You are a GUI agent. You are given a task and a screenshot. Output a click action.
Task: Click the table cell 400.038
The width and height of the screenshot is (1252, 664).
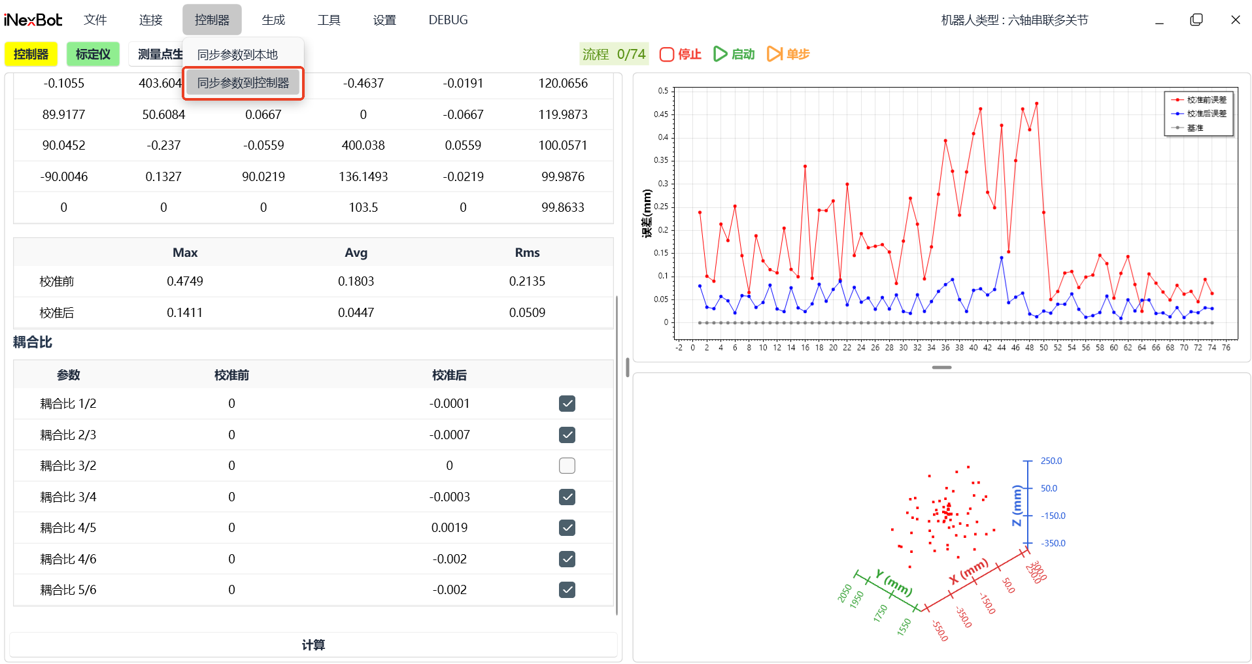pos(364,146)
